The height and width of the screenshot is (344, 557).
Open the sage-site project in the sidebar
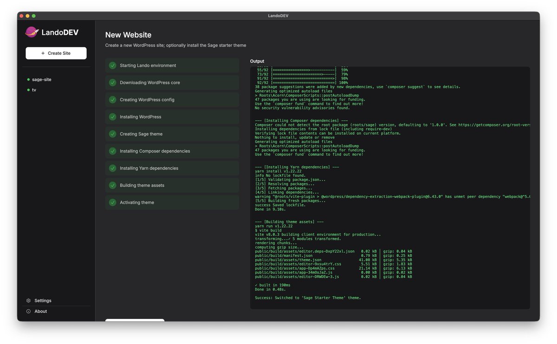[x=42, y=79]
